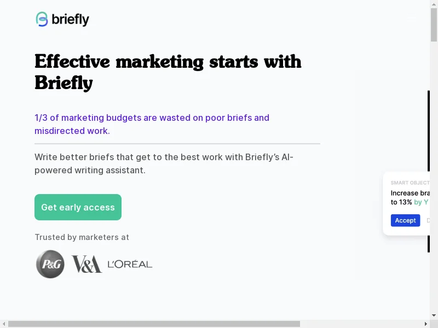Click the horizontal scrollbar left arrow
Screen dimensions: 438x328
[x=4, y=324]
